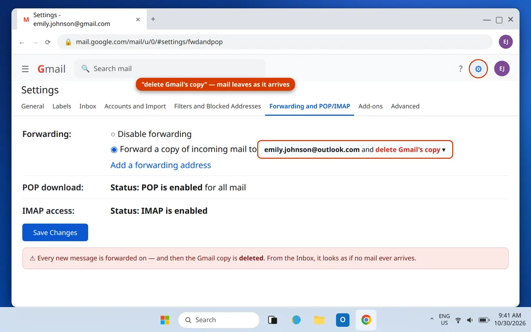This screenshot has width=531, height=332.
Task: Select Disable forwarding radio button
Action: [113, 134]
